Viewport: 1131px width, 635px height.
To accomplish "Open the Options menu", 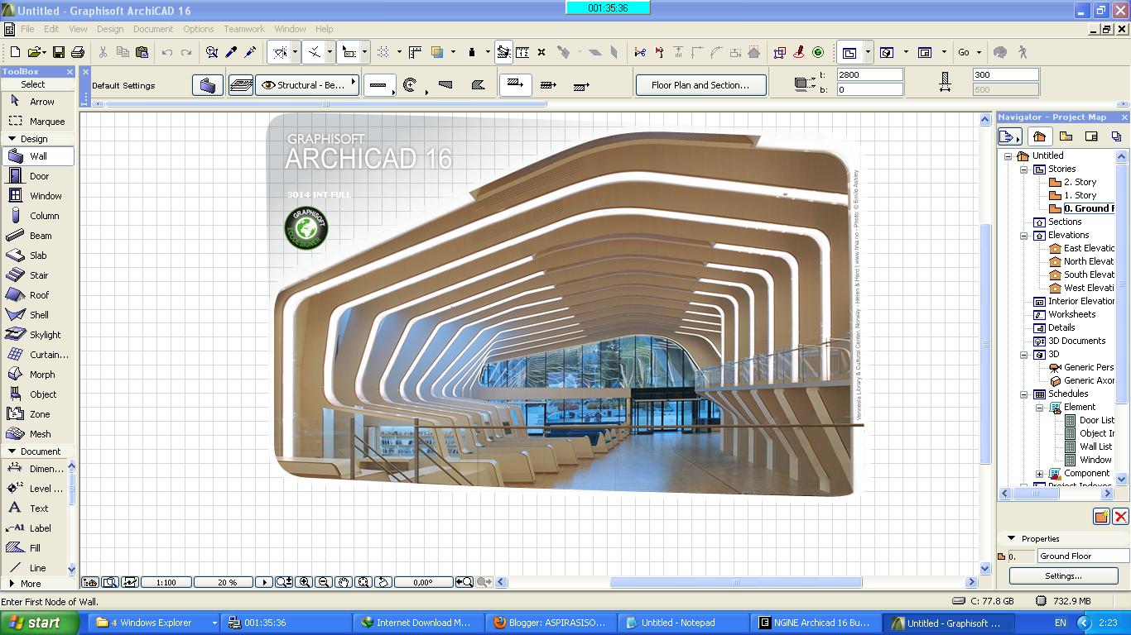I will [199, 29].
